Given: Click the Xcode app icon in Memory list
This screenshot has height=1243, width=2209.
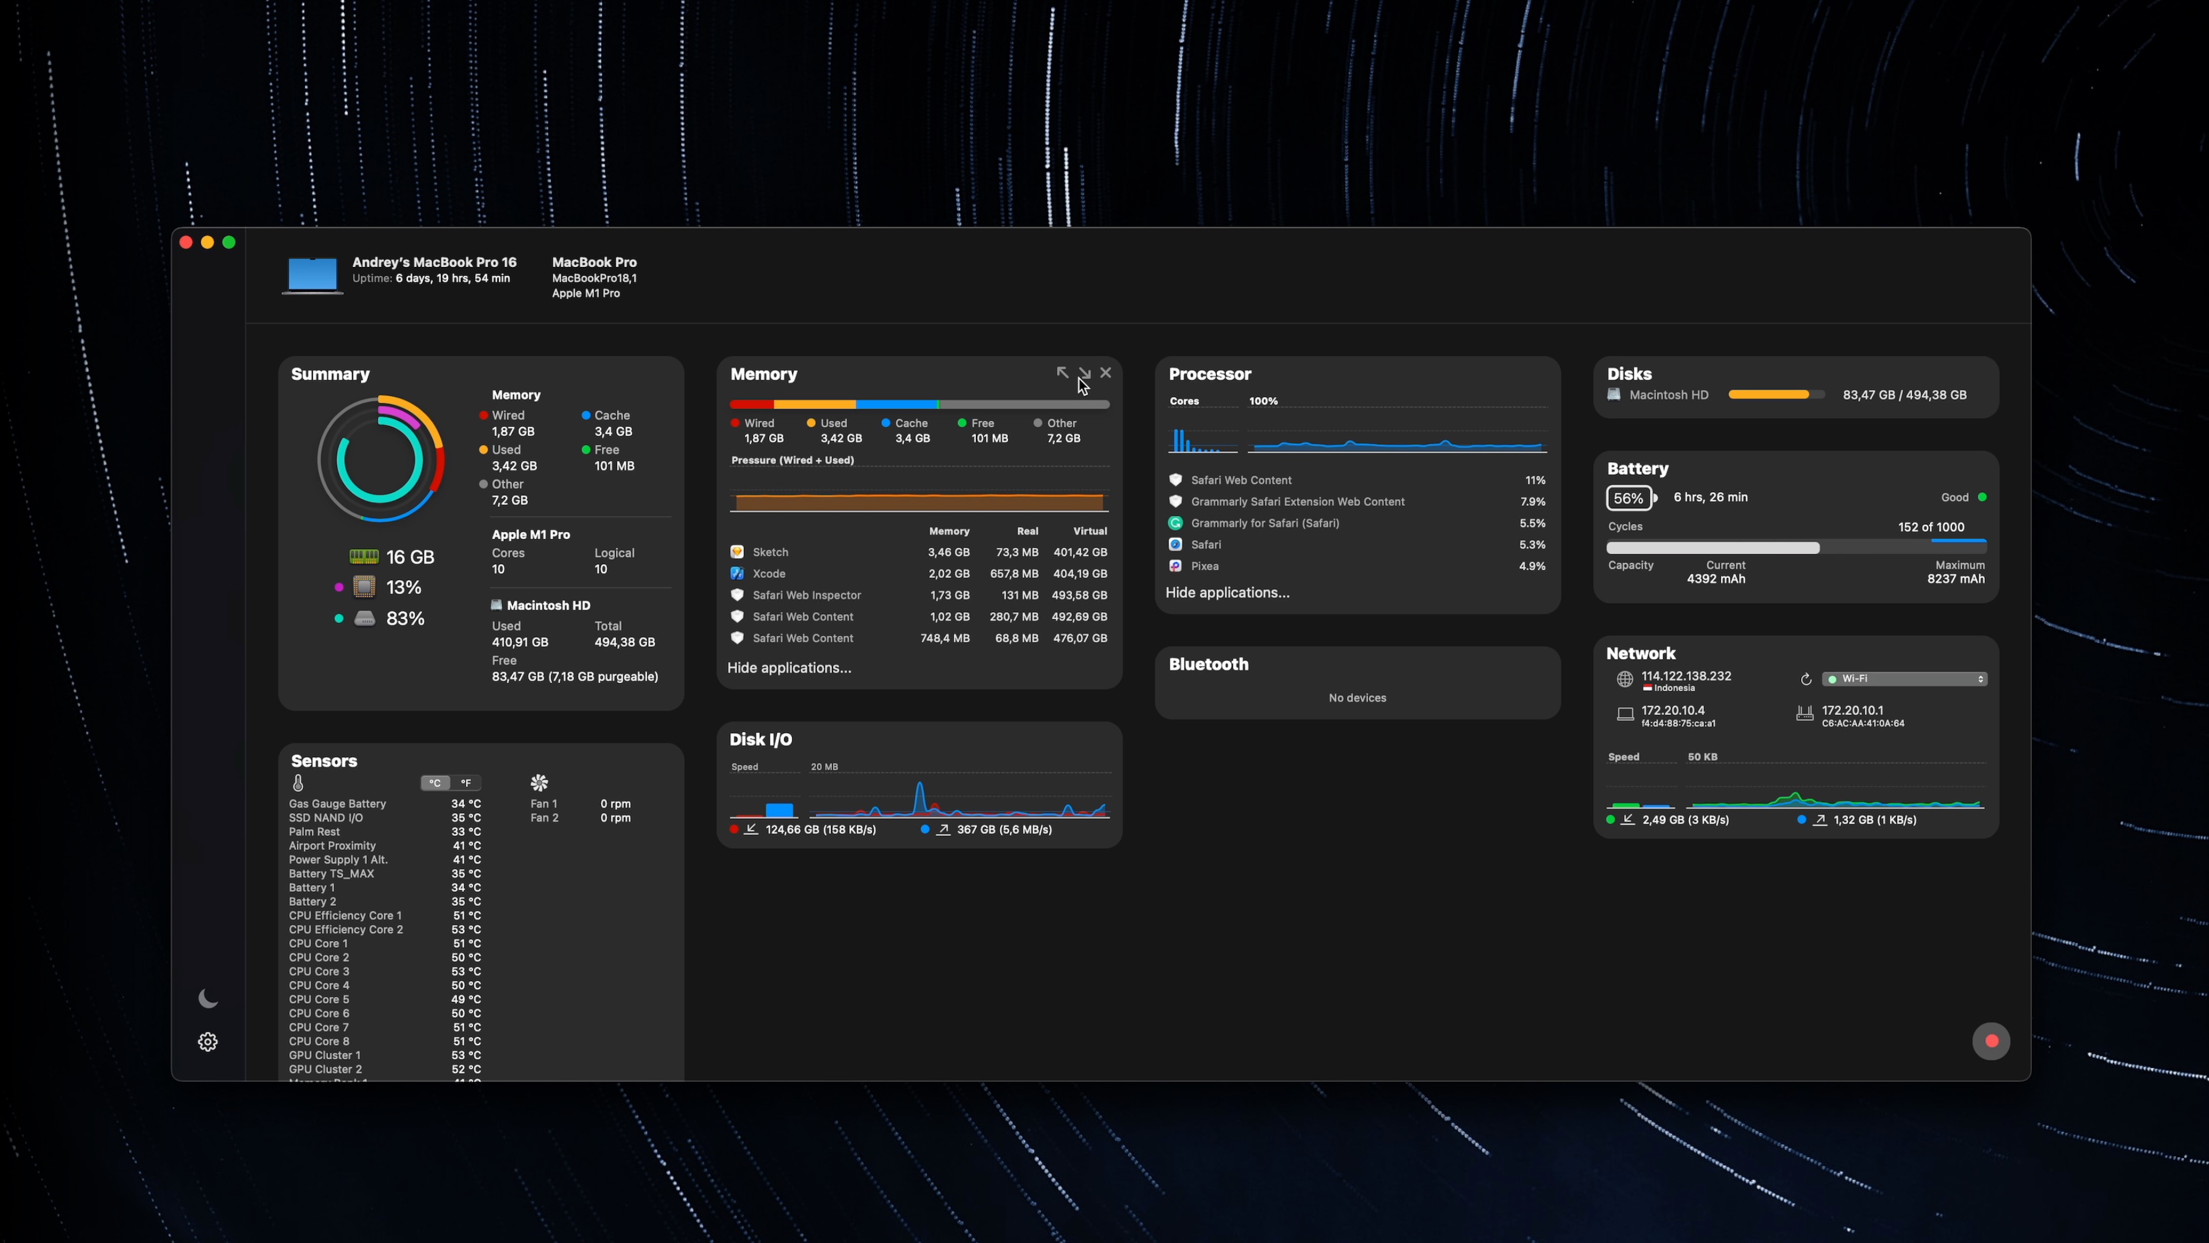Looking at the screenshot, I should pyautogui.click(x=736, y=573).
